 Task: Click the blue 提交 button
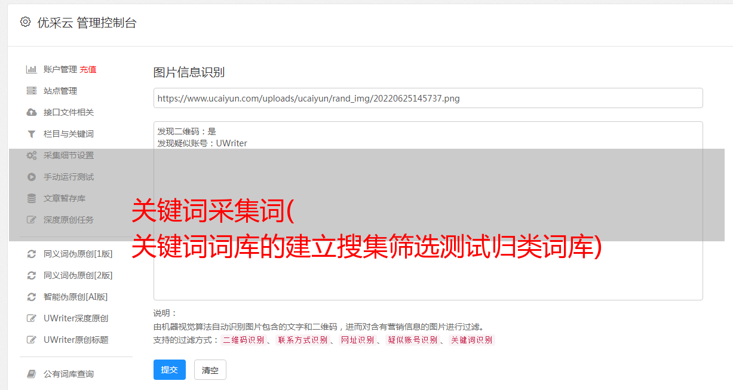coord(170,370)
